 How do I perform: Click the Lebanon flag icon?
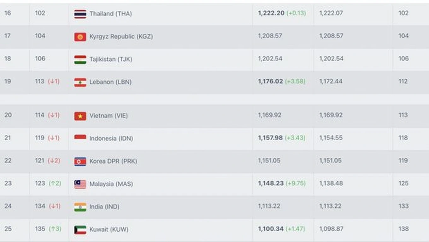(x=80, y=82)
